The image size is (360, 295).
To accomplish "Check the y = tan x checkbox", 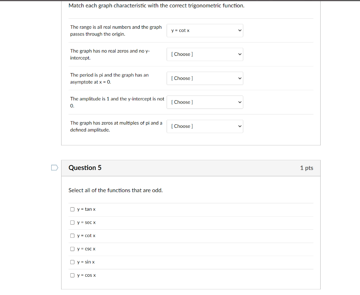I will click(72, 209).
